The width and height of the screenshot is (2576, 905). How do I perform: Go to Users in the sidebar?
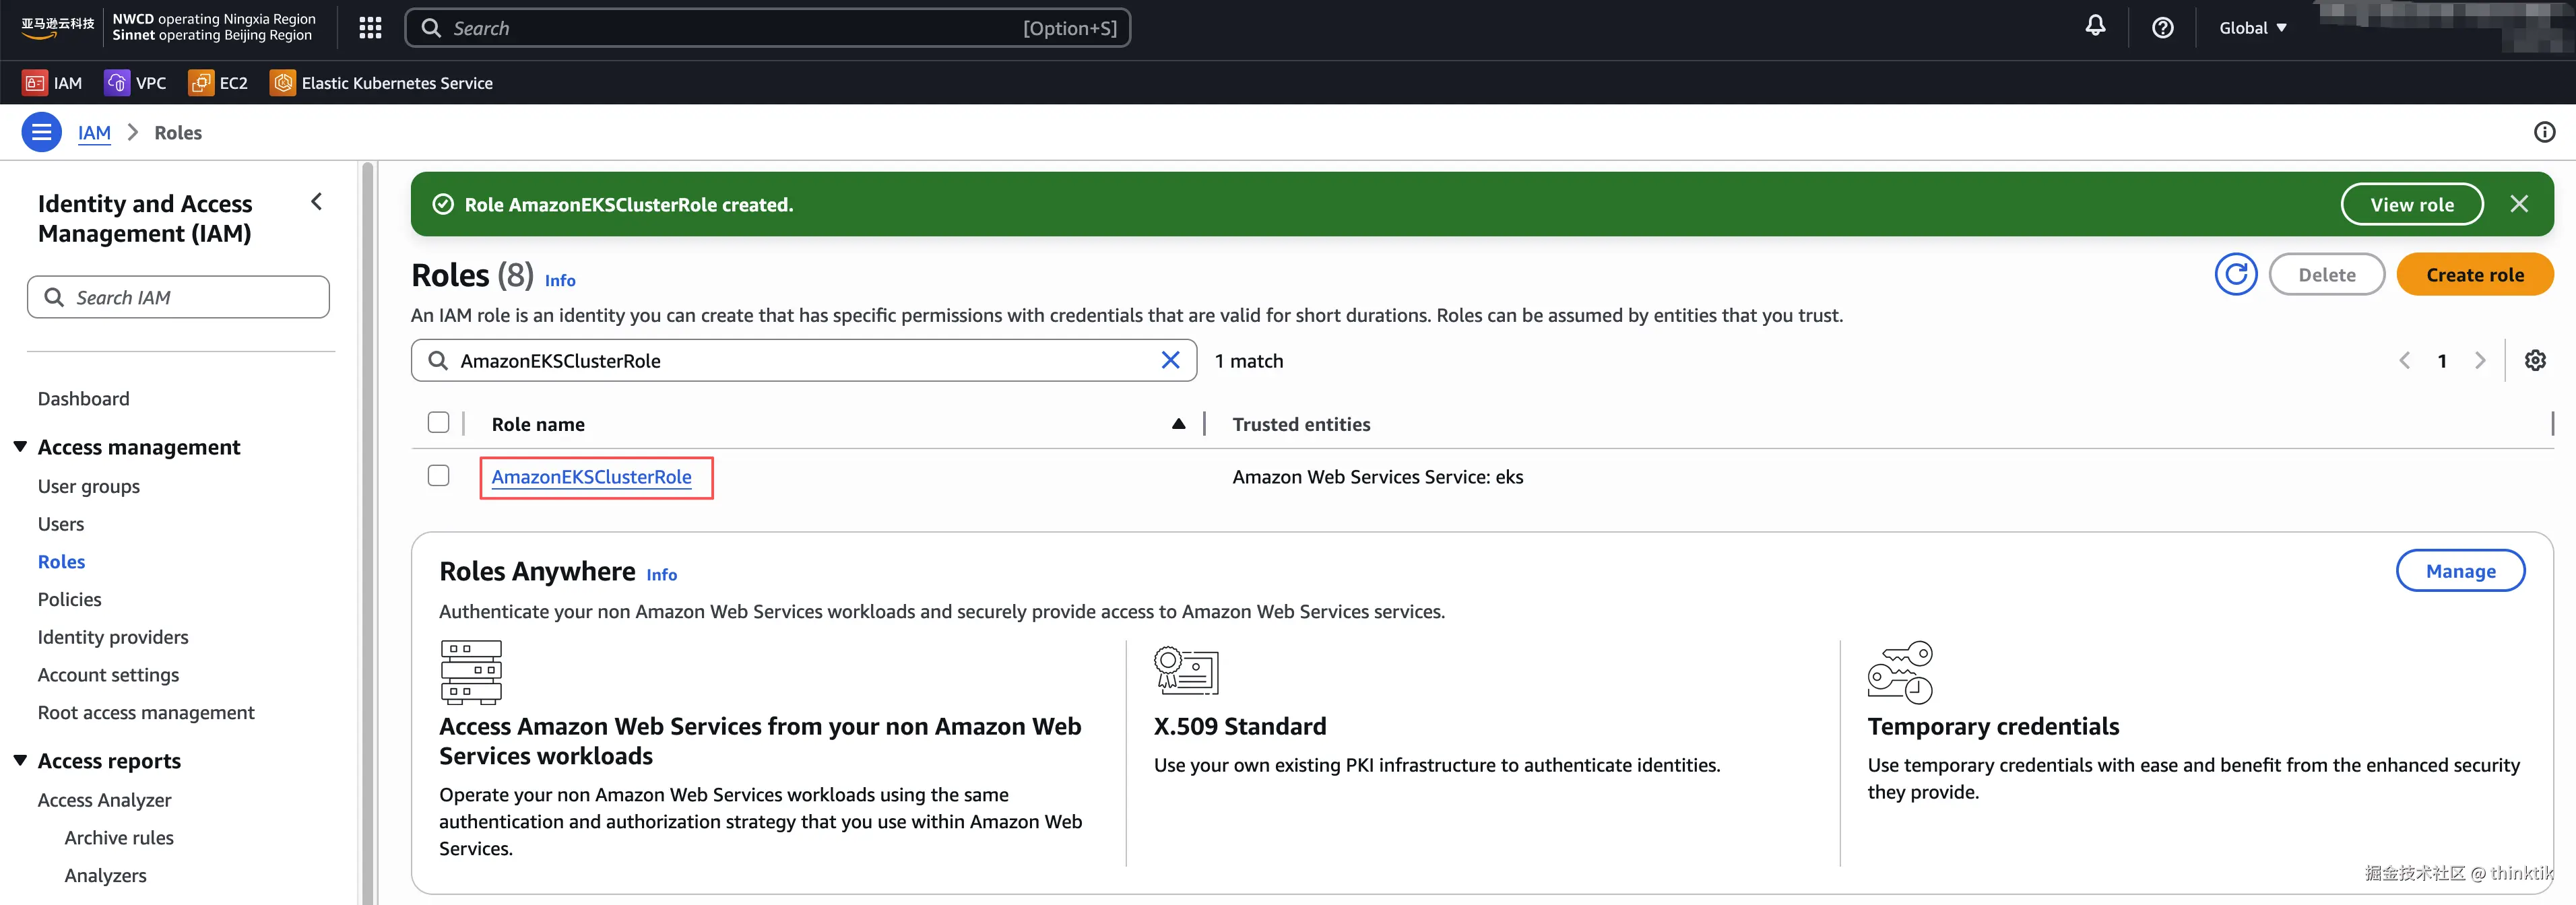[61, 524]
